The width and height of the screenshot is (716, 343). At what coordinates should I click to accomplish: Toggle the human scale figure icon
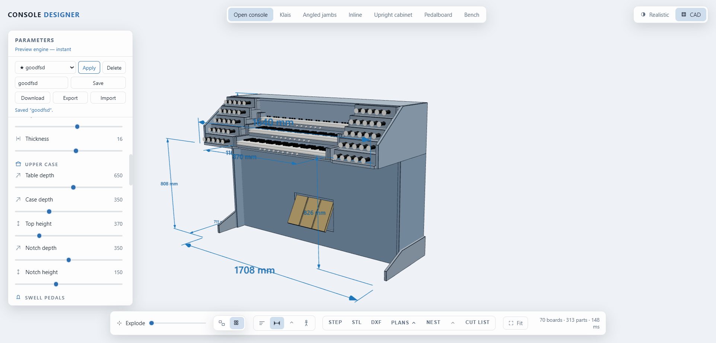pyautogui.click(x=306, y=323)
